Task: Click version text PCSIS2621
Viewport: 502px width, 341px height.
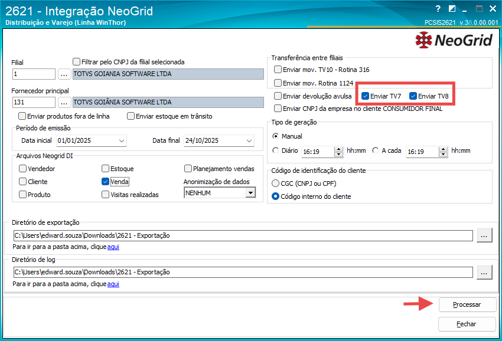Action: (x=440, y=22)
